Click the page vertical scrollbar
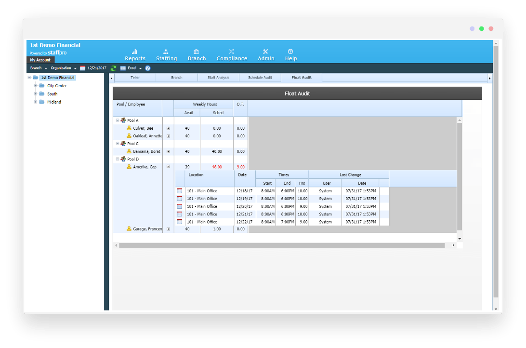Image resolution: width=526 pixels, height=348 pixels. [x=496, y=172]
